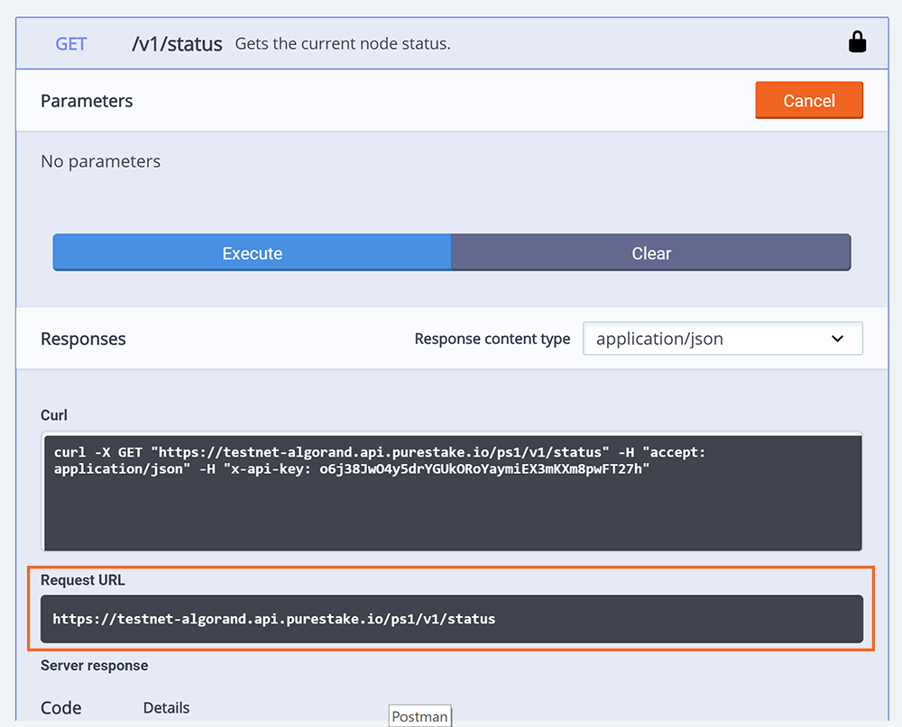Click the Code column header
This screenshot has width=902, height=727.
(60, 708)
